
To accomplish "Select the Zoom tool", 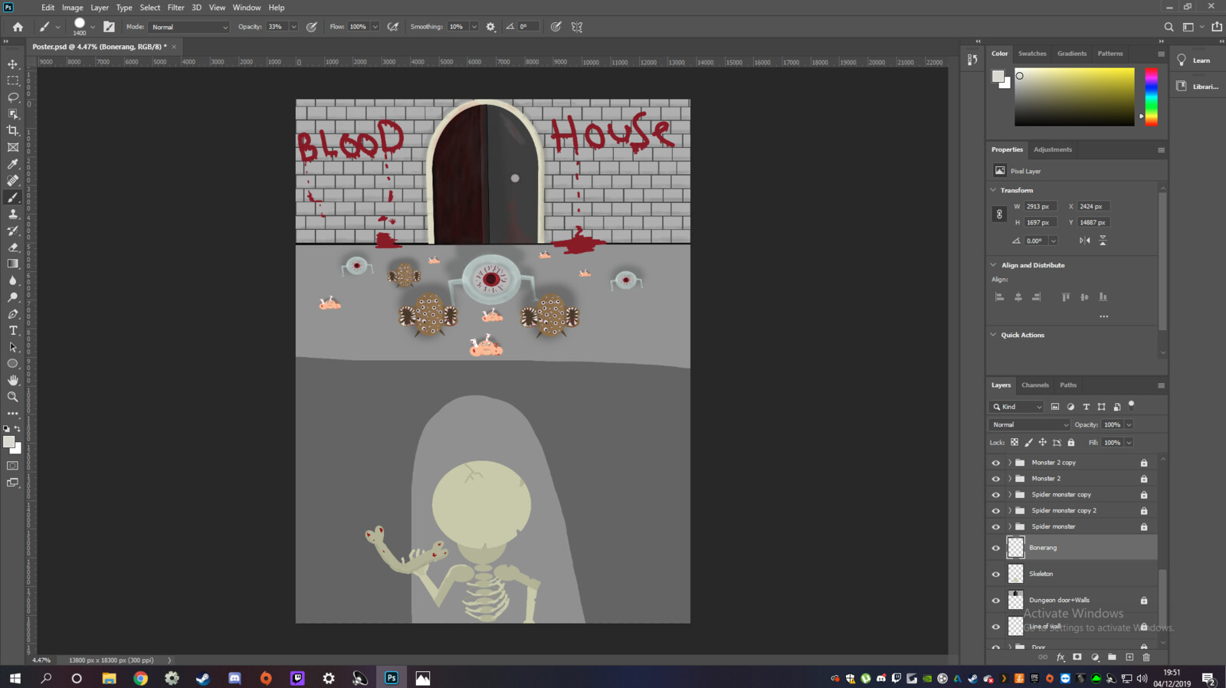I will (13, 397).
